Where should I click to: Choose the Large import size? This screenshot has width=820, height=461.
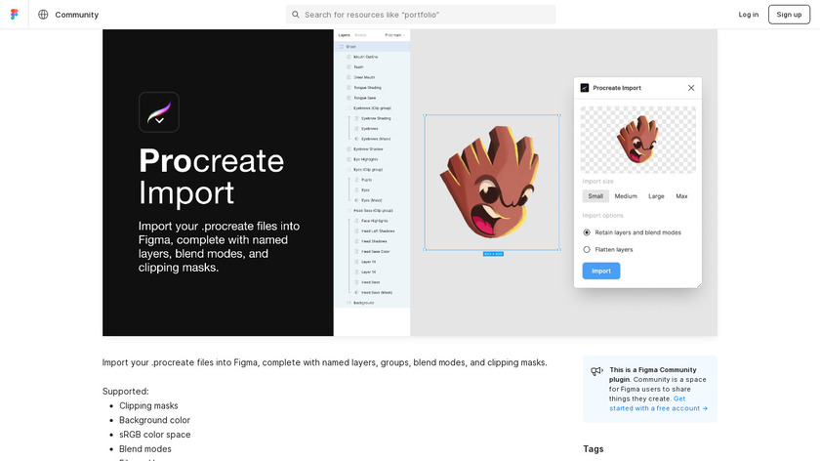pos(656,196)
